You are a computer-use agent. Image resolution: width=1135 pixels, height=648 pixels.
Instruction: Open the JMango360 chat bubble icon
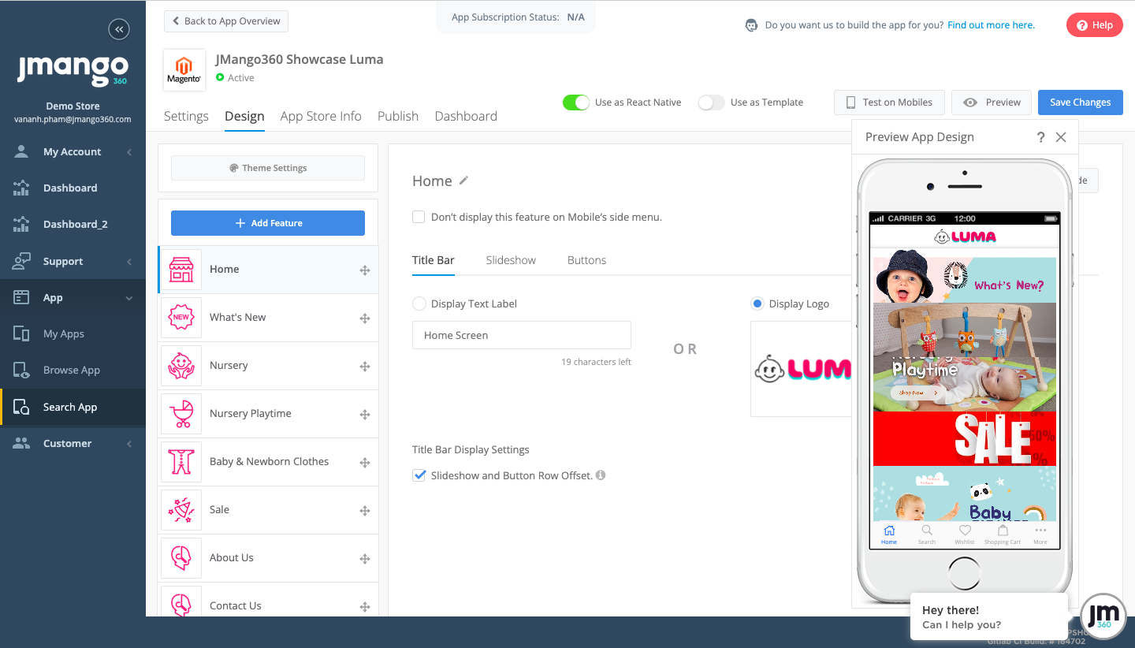point(1102,616)
